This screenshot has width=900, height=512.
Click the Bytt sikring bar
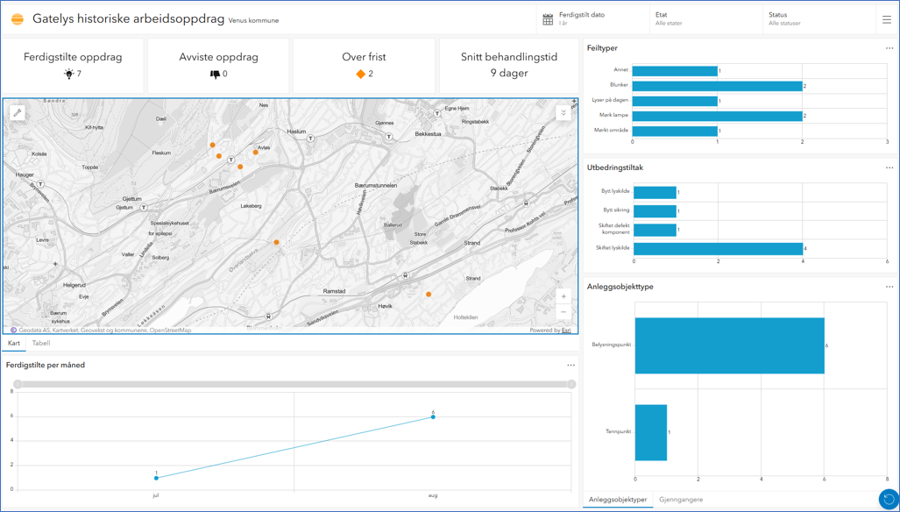(x=655, y=211)
